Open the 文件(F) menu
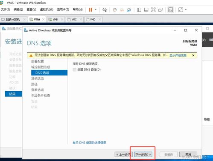 (x=5, y=9)
